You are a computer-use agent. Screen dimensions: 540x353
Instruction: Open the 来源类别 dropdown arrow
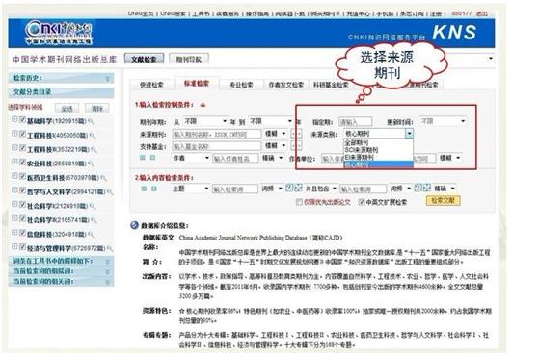point(409,134)
